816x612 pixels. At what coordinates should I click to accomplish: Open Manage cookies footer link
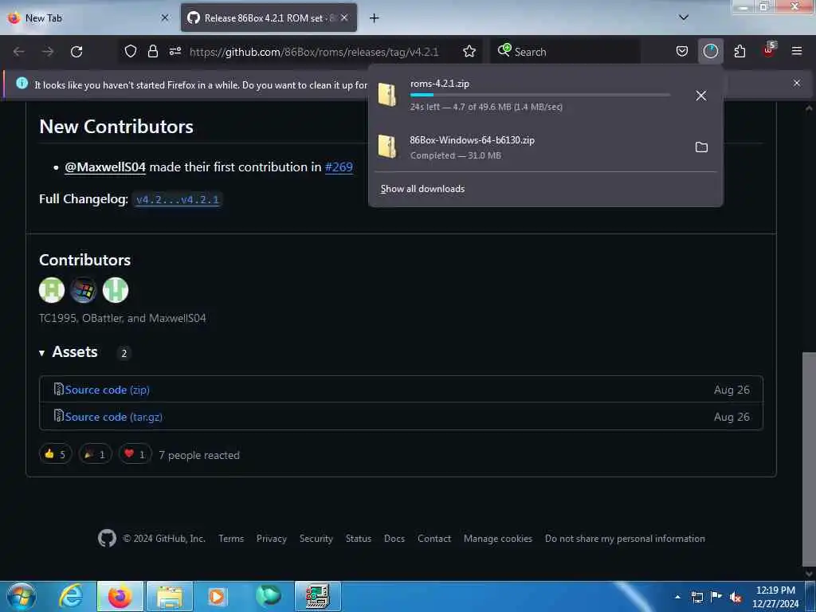[497, 539]
